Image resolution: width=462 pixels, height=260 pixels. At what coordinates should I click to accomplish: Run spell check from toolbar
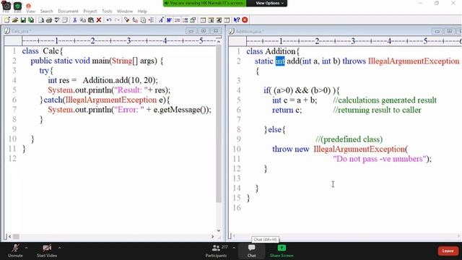point(57,20)
